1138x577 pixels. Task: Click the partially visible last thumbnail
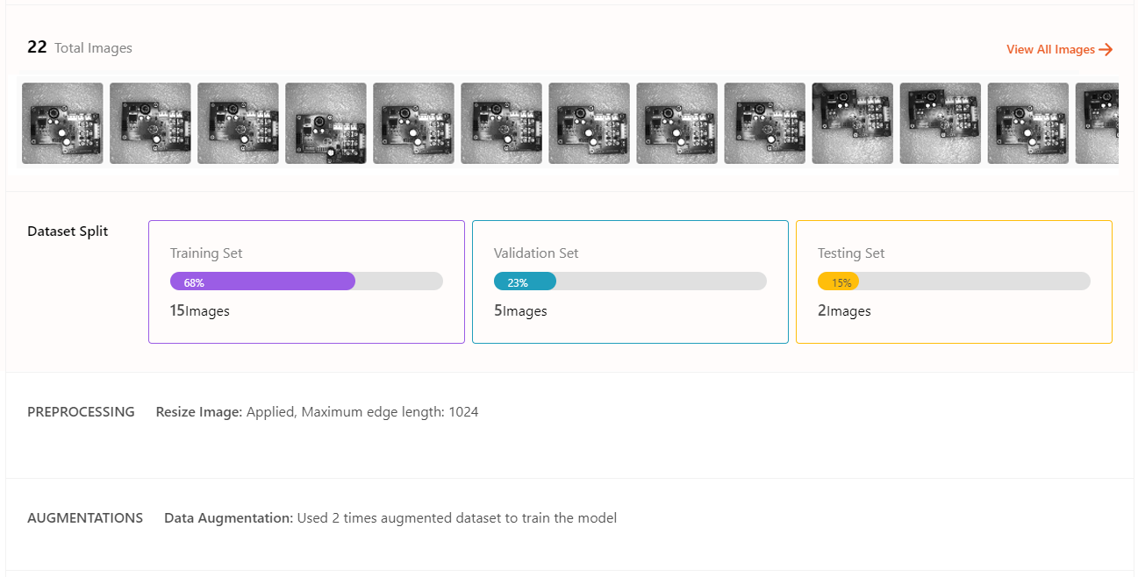[x=1097, y=124]
